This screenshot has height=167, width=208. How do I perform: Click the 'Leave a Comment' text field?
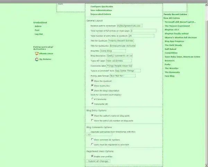point(128,71)
